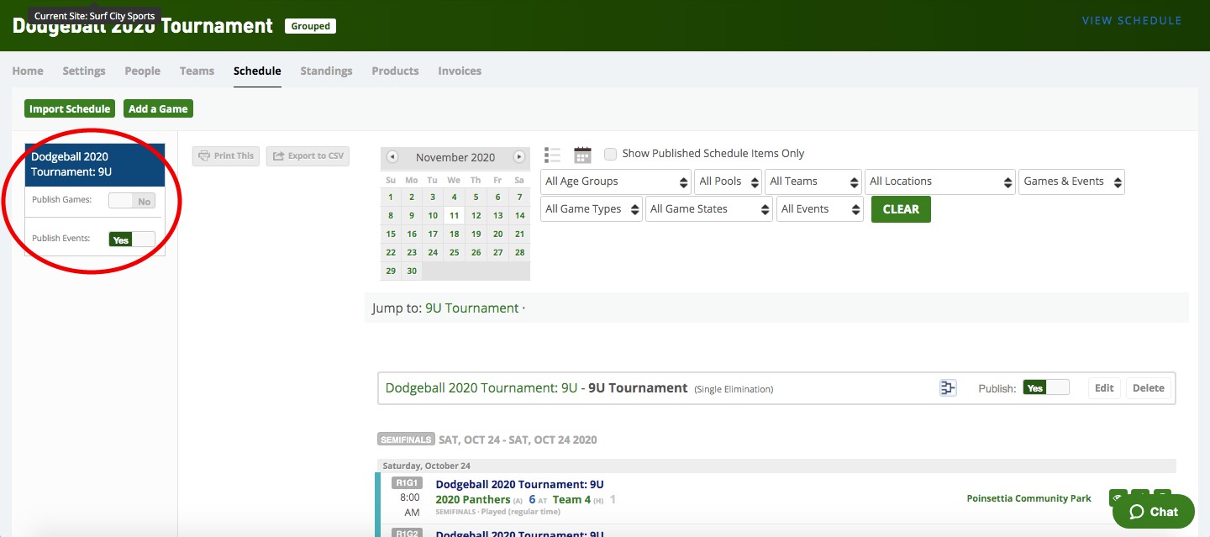Switch to calendar view icon
This screenshot has width=1210, height=537.
[582, 155]
